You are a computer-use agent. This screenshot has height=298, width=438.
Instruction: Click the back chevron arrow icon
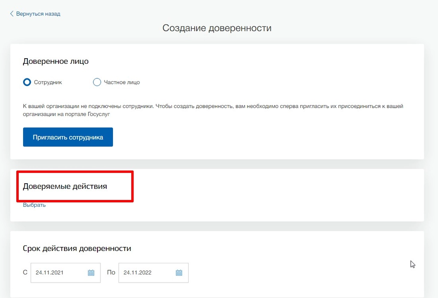tap(12, 14)
